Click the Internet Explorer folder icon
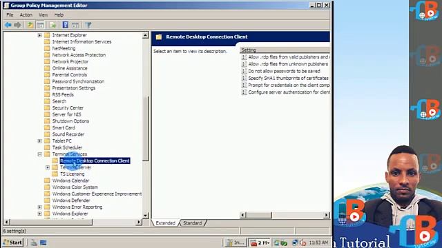The image size is (442, 248). pos(47,35)
